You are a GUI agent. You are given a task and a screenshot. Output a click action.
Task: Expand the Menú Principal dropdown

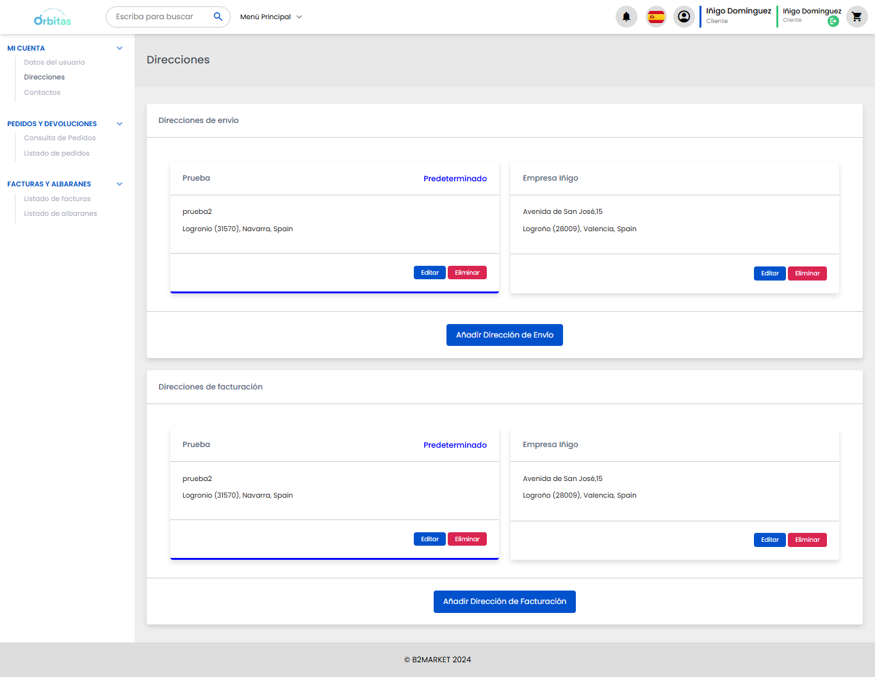(271, 17)
